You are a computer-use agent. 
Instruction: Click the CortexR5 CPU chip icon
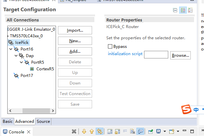32,69
